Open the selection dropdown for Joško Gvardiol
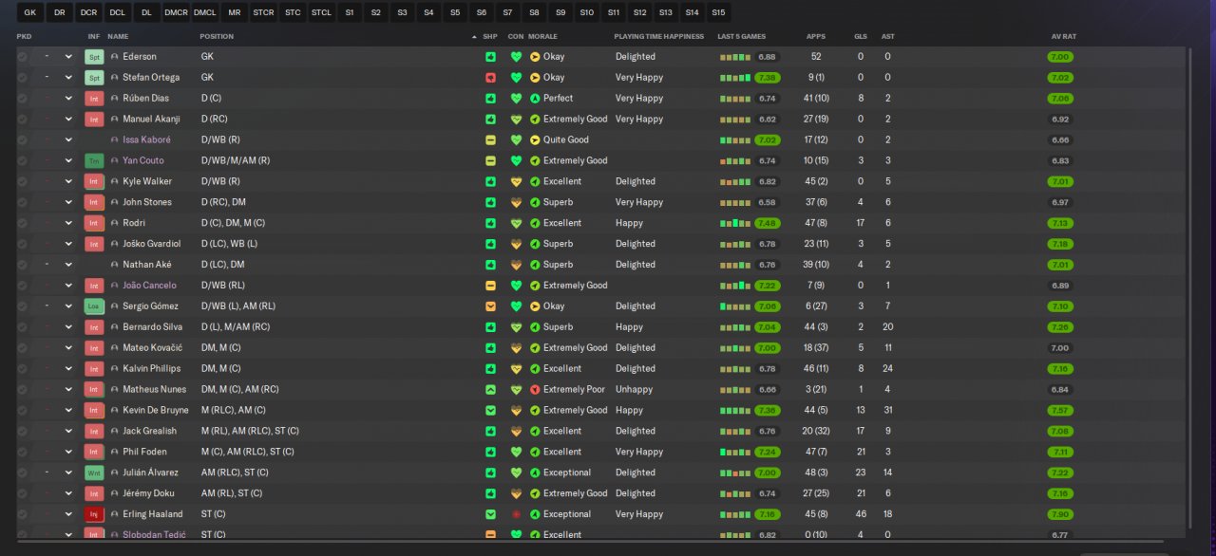 [68, 244]
